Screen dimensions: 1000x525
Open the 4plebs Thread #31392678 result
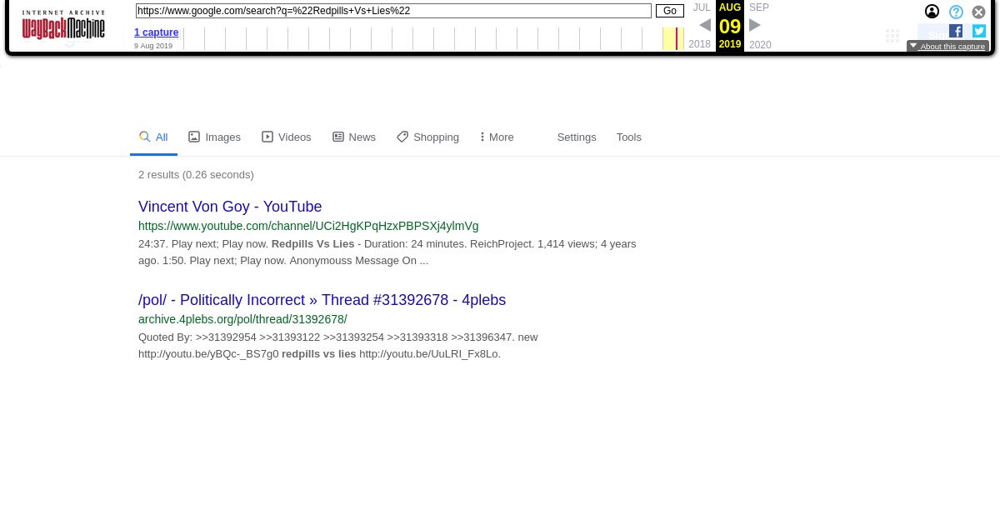pos(322,300)
